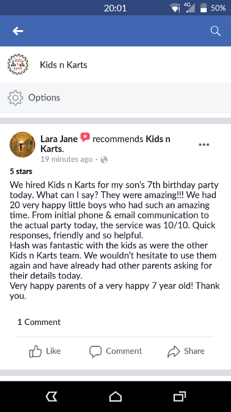Like the review with thumbs-up
This screenshot has height=412, width=231.
click(45, 351)
